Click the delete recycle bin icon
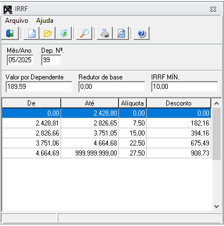224x226 pixels. coord(64,33)
